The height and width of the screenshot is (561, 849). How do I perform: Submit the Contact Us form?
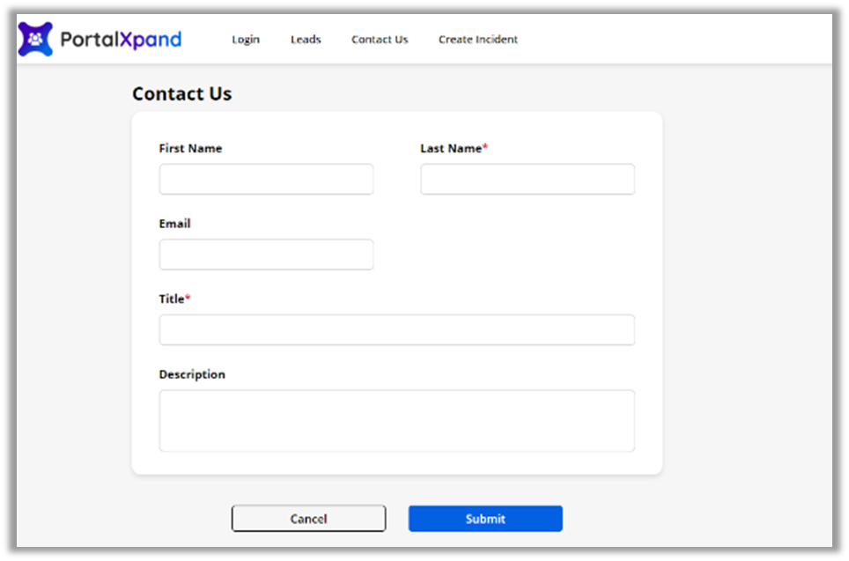pyautogui.click(x=485, y=519)
